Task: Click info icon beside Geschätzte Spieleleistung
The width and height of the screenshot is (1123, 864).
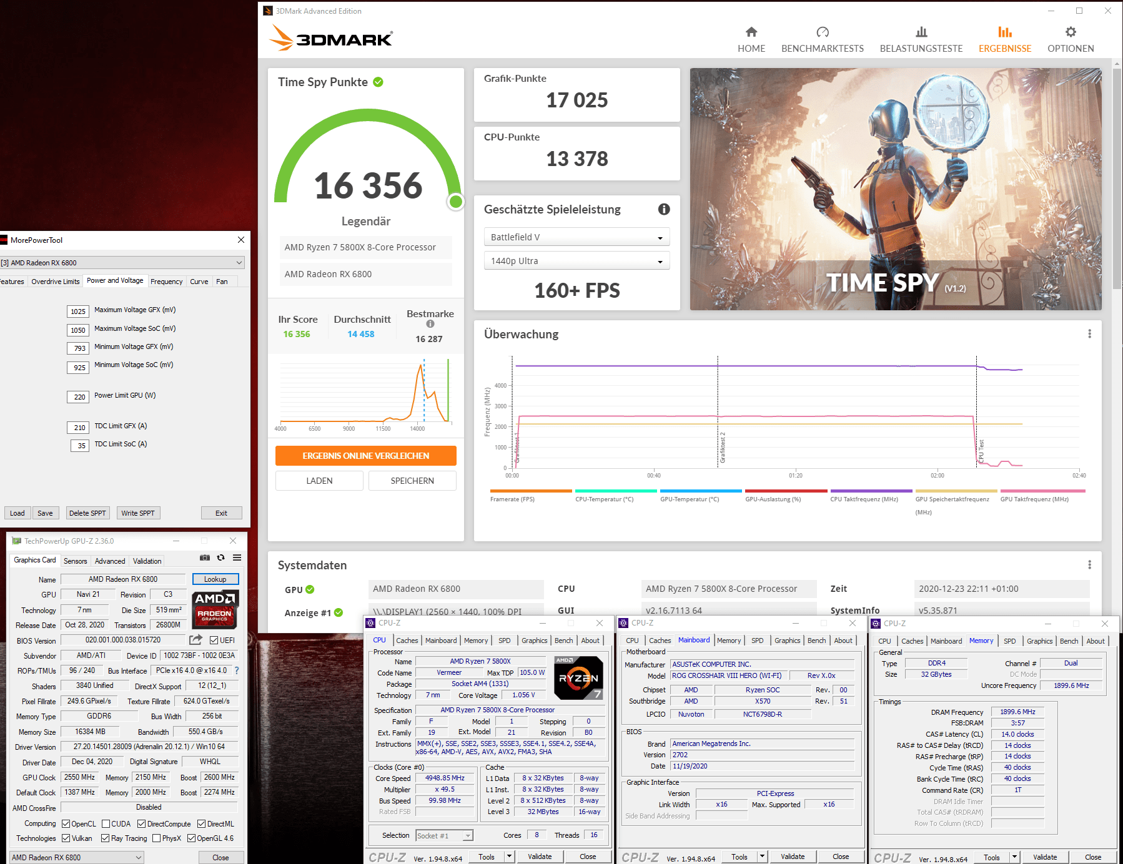Action: [x=664, y=209]
